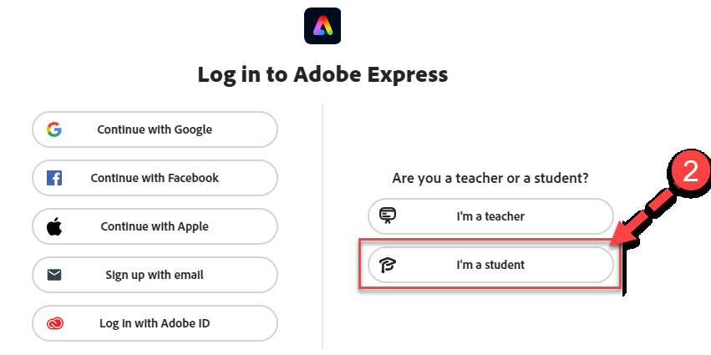The image size is (711, 355).
Task: Click the black Apple logo icon
Action: pos(54,226)
